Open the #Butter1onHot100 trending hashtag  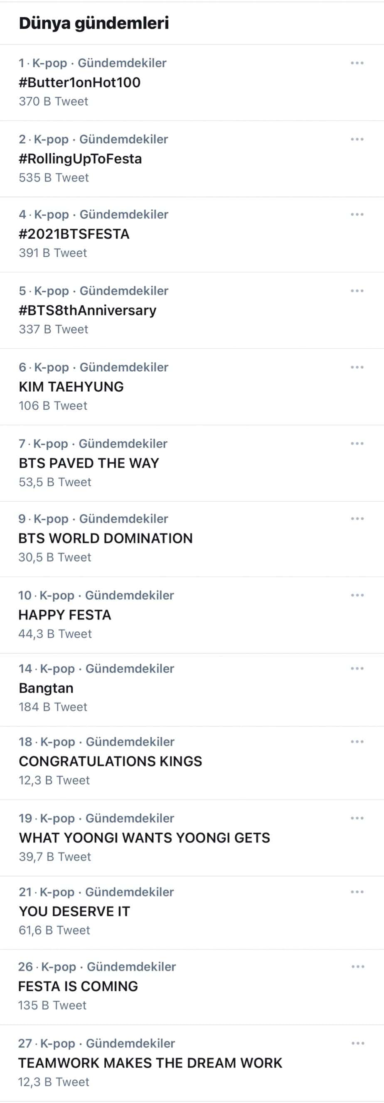(x=80, y=82)
